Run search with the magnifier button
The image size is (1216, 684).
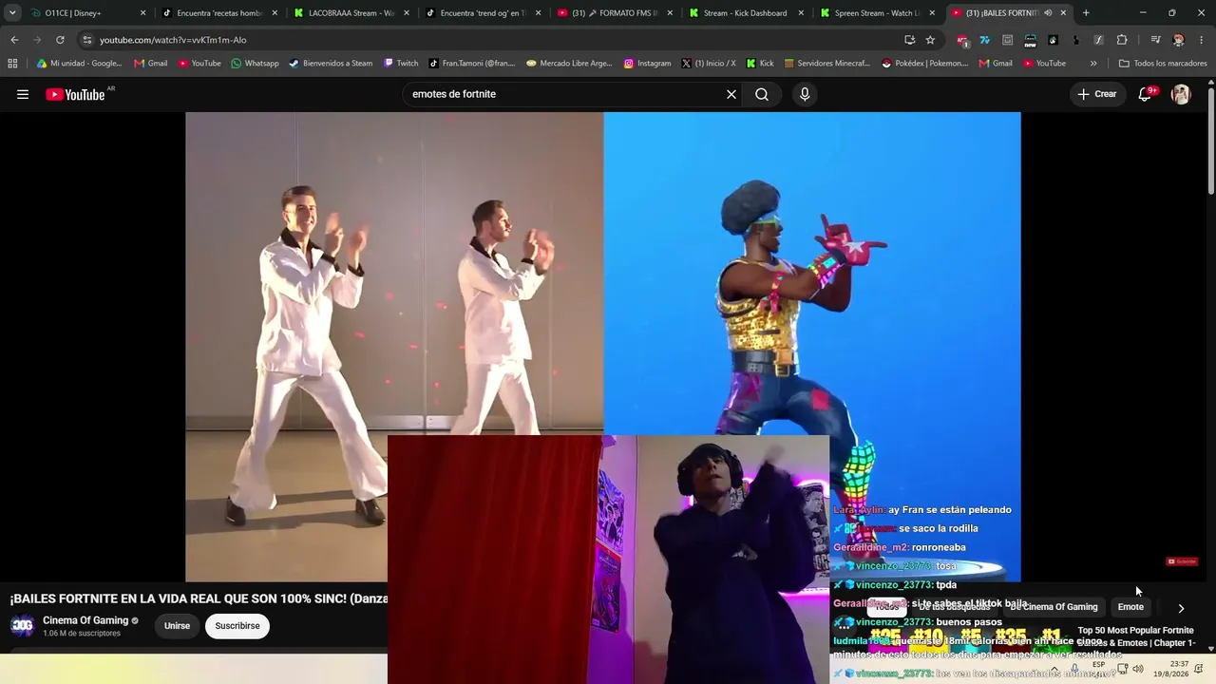[x=762, y=94]
